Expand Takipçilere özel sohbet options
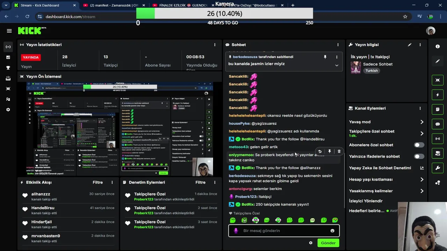Viewport: 447px width, 251px height. (422, 133)
